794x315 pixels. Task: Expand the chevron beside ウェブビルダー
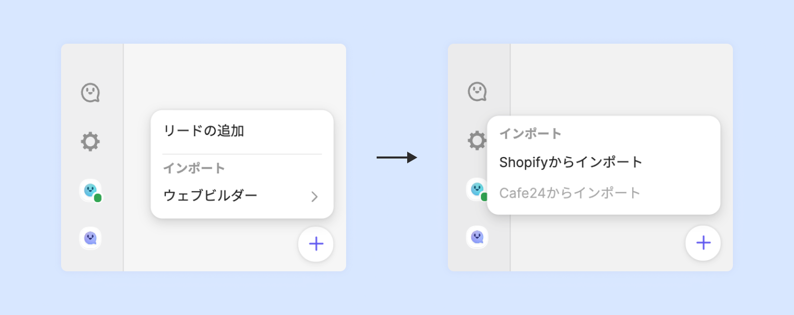coord(315,197)
